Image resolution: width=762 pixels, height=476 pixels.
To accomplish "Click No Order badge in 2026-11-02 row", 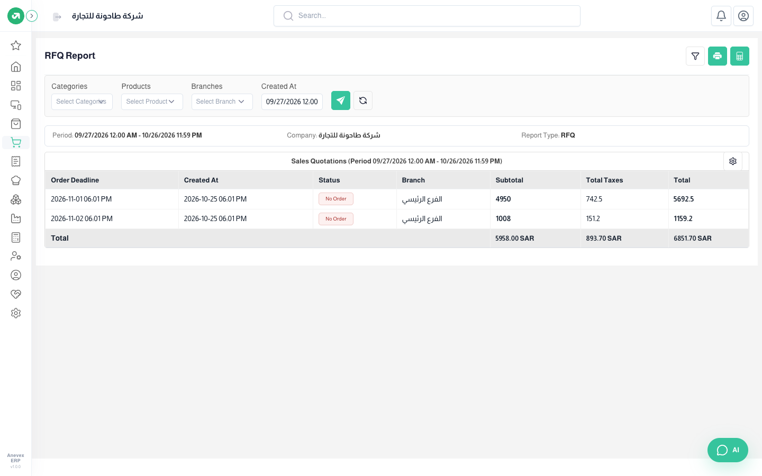I will point(336,219).
